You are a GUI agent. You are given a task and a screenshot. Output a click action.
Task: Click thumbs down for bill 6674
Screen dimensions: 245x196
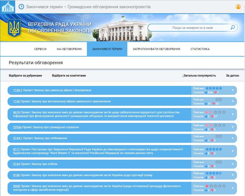pos(212,116)
